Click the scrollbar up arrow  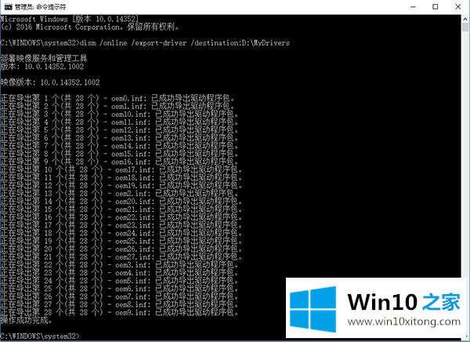pos(465,19)
